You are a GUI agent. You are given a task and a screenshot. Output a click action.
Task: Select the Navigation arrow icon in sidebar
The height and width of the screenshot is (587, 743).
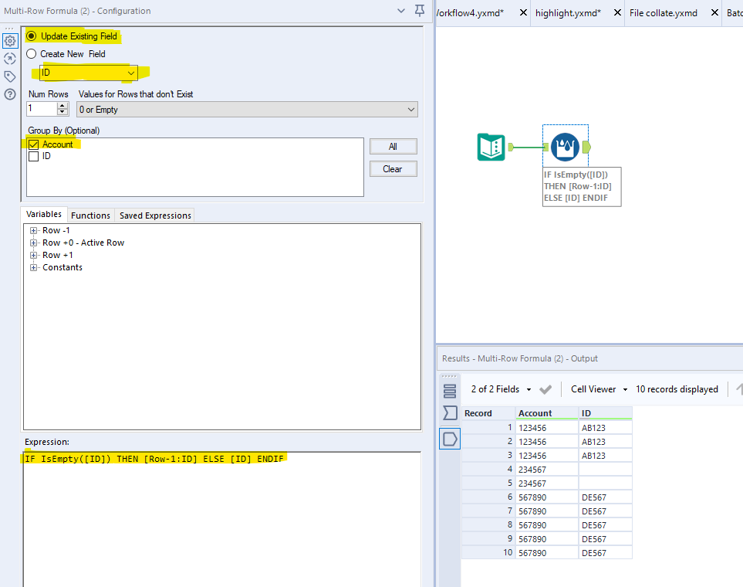[x=10, y=58]
